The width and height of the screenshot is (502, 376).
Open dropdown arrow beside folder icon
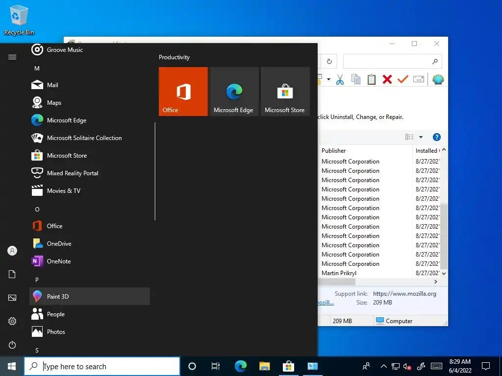328,79
